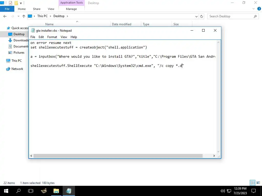The width and height of the screenshot is (262, 196).
Task: Open the network tray icon
Action: (x=229, y=191)
